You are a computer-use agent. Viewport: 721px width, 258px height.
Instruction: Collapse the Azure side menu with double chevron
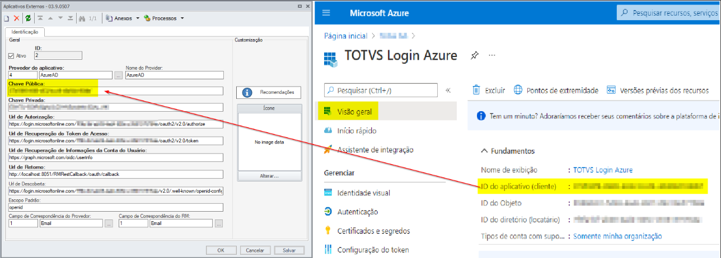pos(448,90)
